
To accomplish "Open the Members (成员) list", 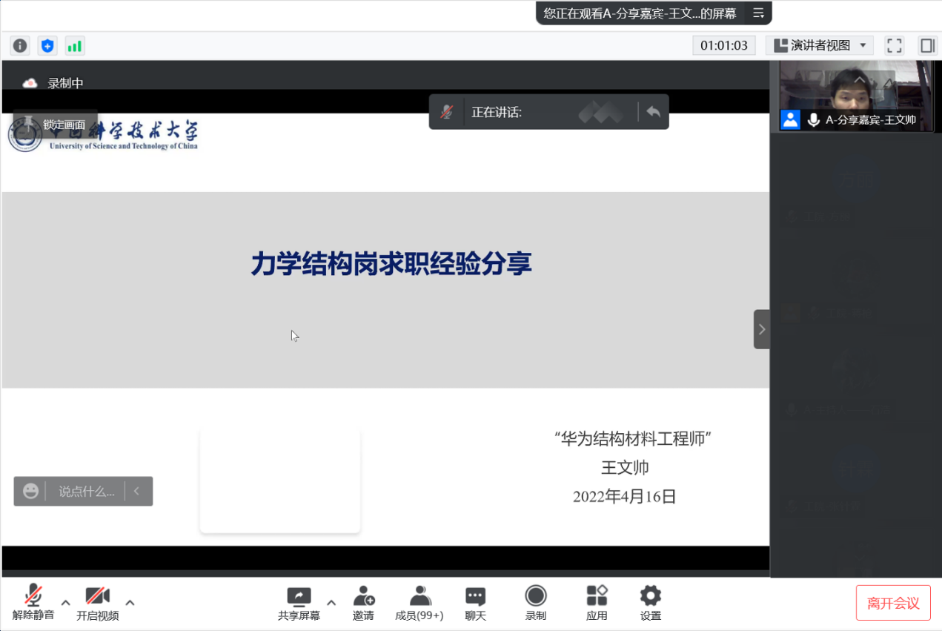I will [x=419, y=603].
